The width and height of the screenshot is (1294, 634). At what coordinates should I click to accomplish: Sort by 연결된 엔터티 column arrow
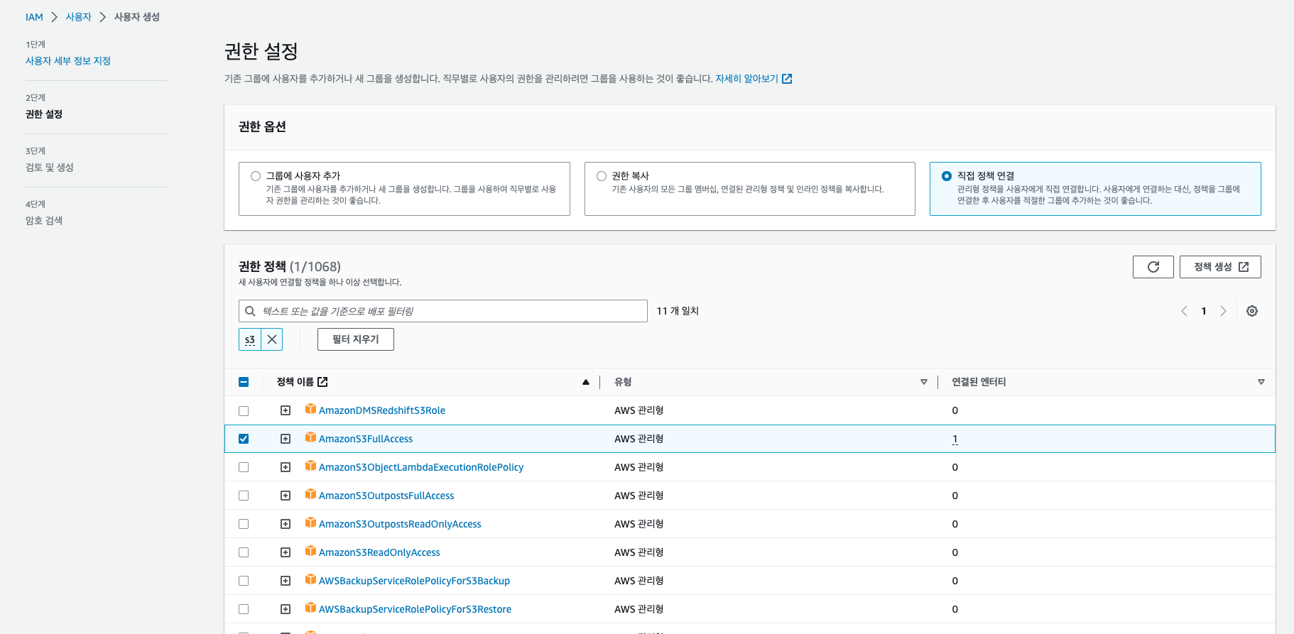point(1261,382)
